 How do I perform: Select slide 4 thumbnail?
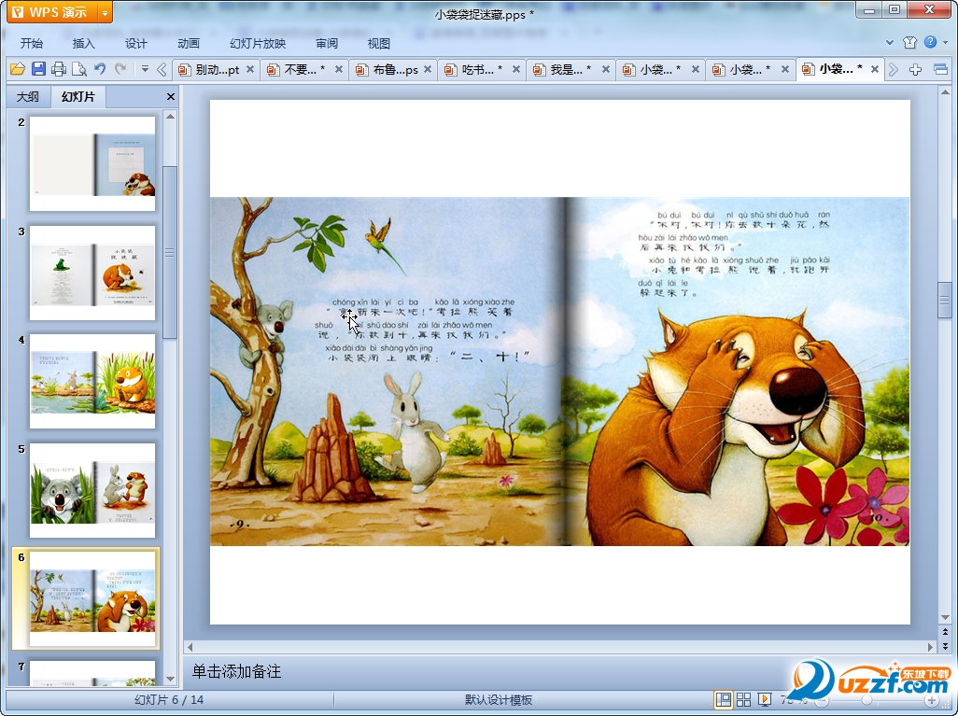click(x=92, y=381)
